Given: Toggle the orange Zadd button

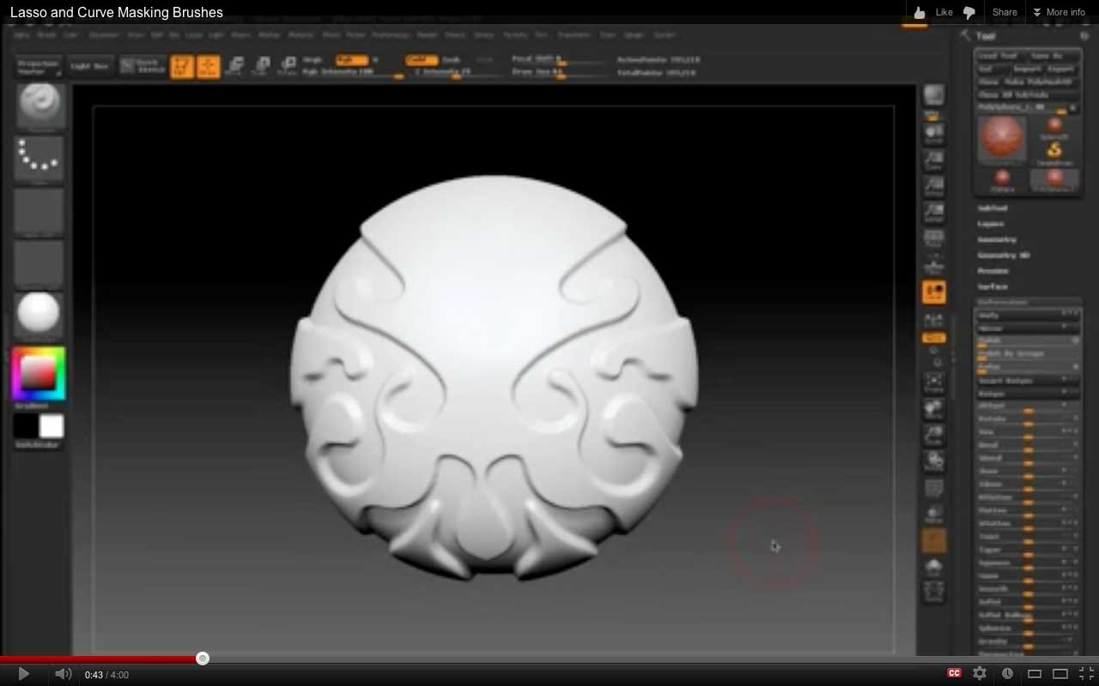Looking at the screenshot, I should click(421, 60).
